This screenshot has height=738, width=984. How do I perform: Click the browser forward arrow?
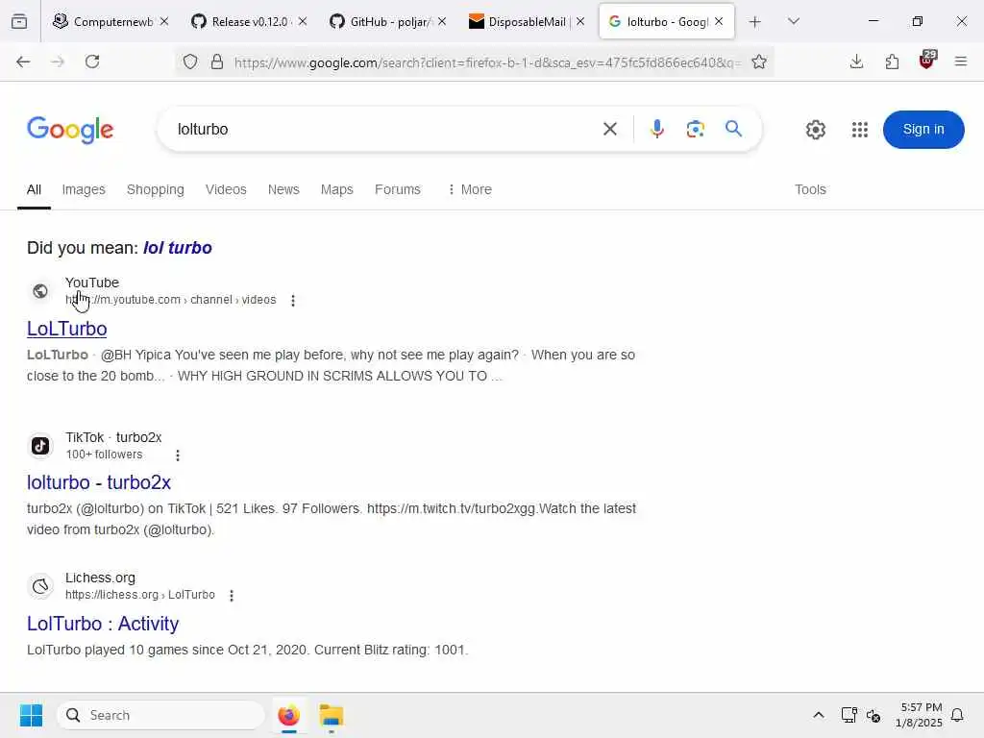point(58,61)
